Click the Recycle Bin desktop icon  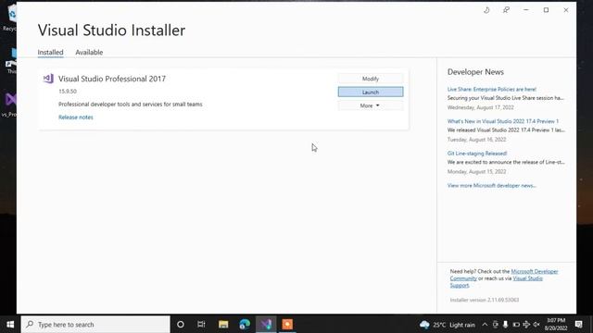(x=11, y=18)
